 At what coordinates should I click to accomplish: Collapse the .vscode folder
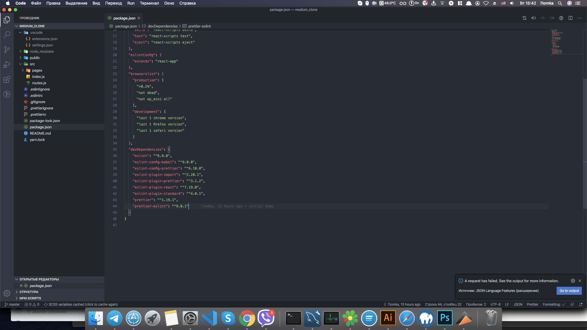click(36, 32)
